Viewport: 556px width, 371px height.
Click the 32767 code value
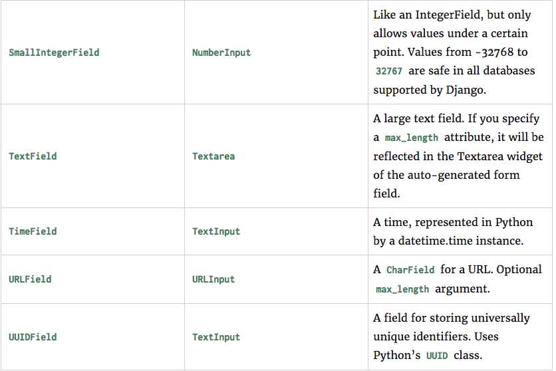(x=389, y=71)
